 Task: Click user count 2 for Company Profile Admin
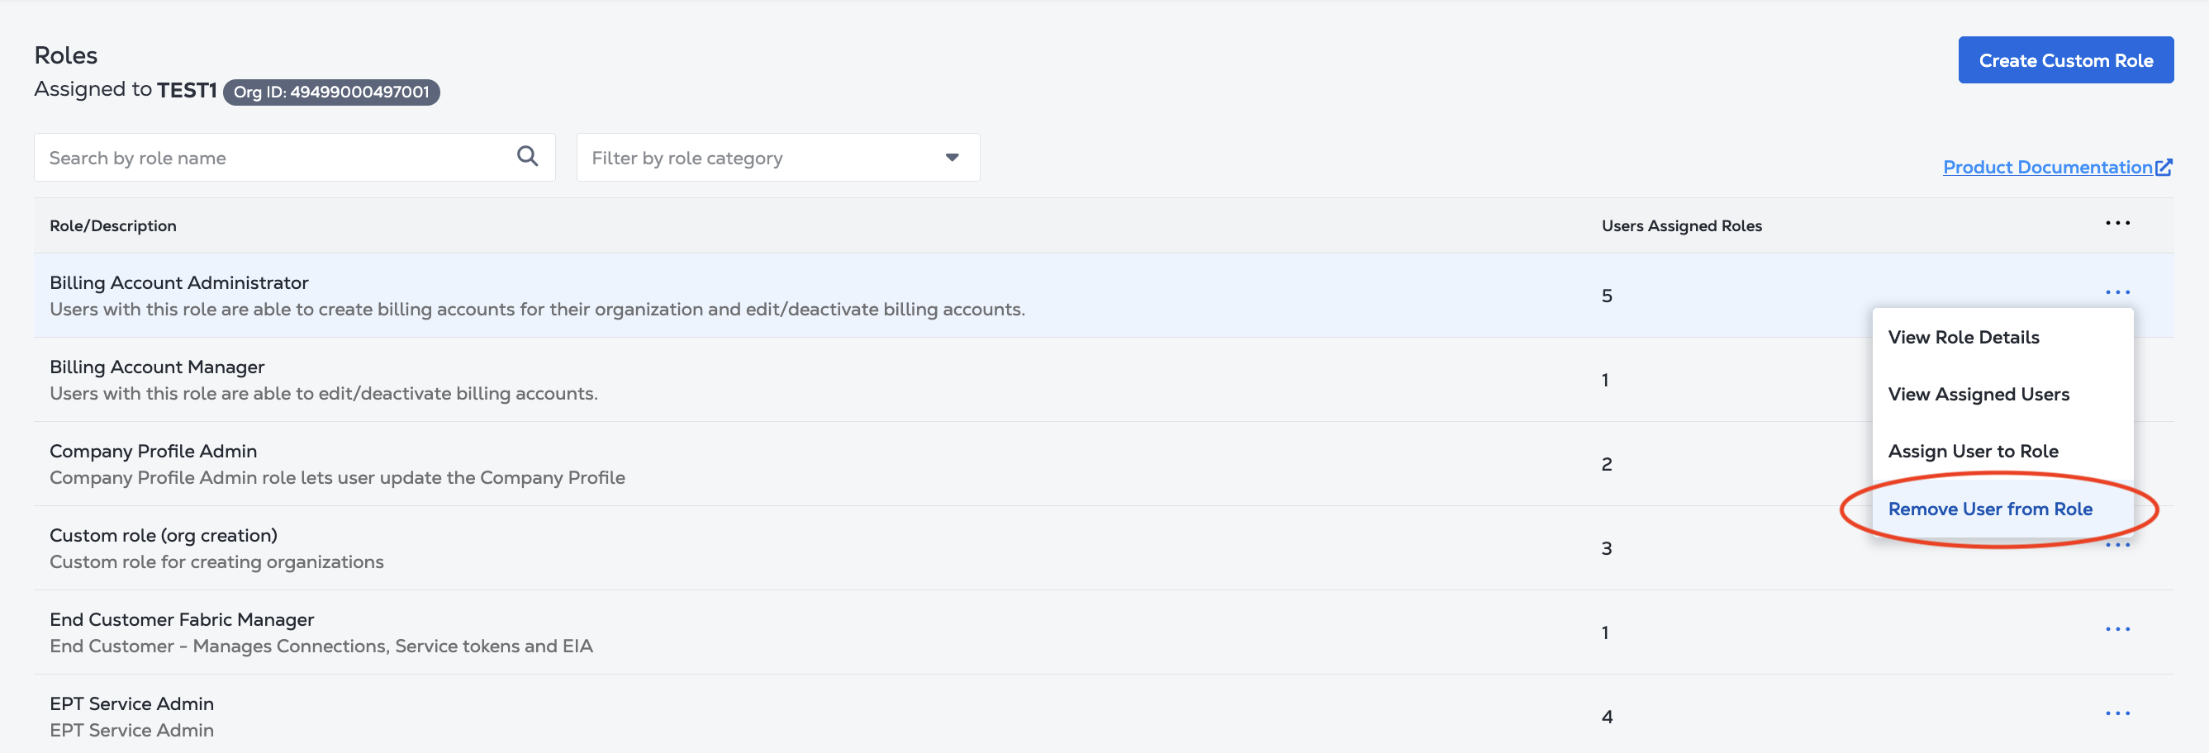(x=1607, y=464)
